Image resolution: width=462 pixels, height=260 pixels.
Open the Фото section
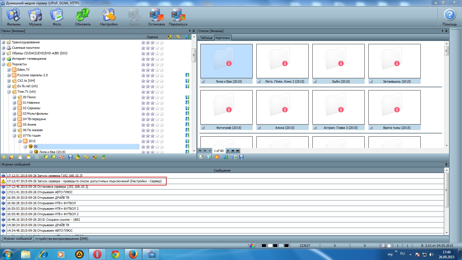(57, 17)
